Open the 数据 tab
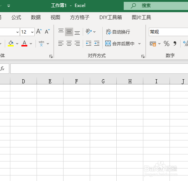Viewport: 188px width, 181px height. pyautogui.click(x=36, y=17)
